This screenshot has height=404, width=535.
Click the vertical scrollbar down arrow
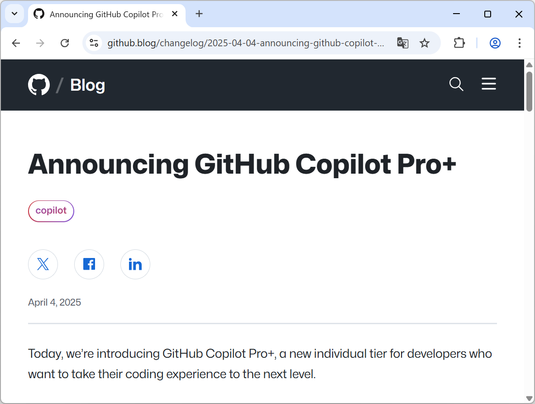(x=529, y=399)
